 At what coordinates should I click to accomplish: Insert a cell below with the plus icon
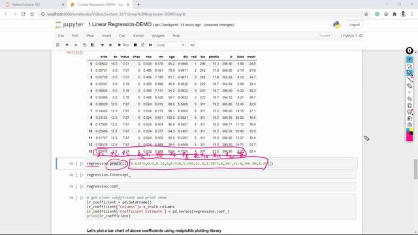(67, 45)
